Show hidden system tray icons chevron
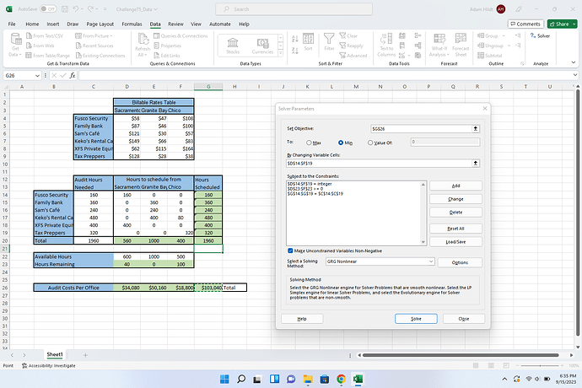The image size is (582, 388). click(504, 379)
